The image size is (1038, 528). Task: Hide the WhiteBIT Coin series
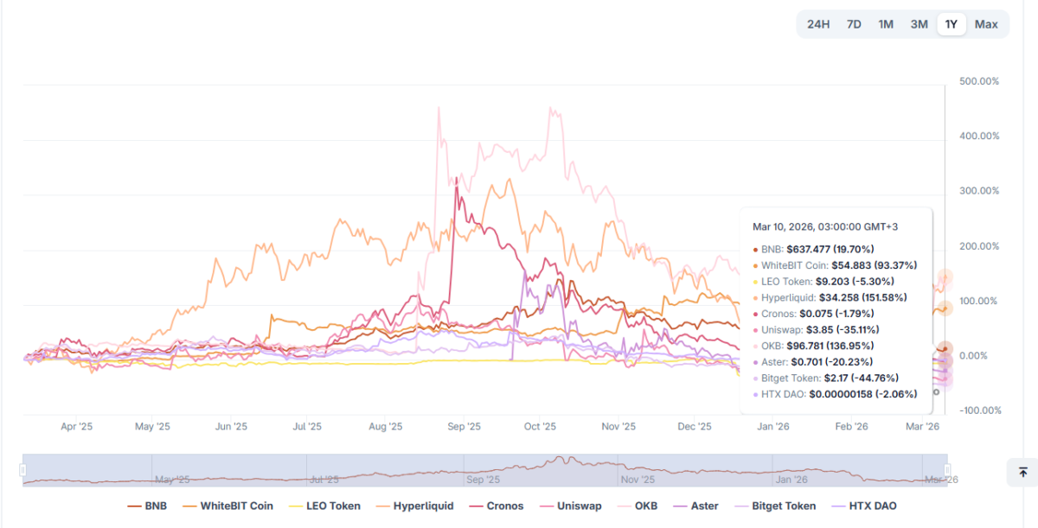tap(227, 506)
